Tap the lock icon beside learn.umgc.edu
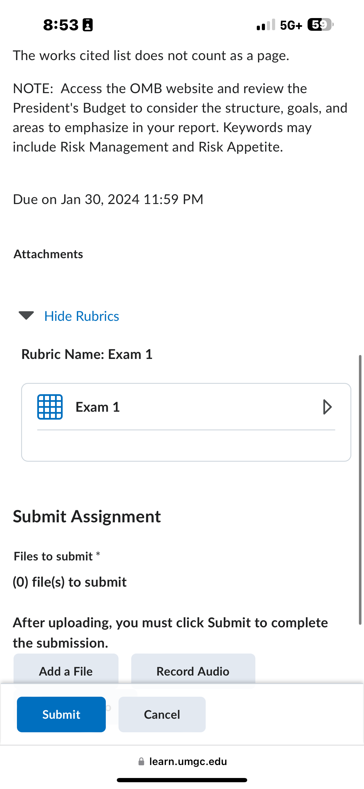Viewport: 364px width, 789px height. coord(141,761)
